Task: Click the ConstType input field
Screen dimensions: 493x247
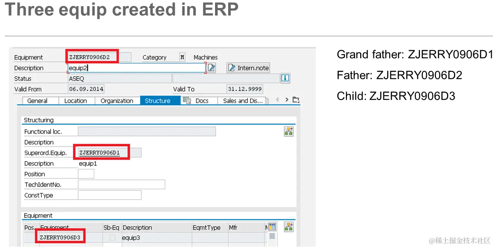Action: [x=110, y=195]
